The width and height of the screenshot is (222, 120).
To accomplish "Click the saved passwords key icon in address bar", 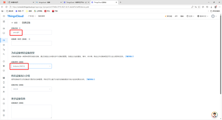I will [192, 7].
